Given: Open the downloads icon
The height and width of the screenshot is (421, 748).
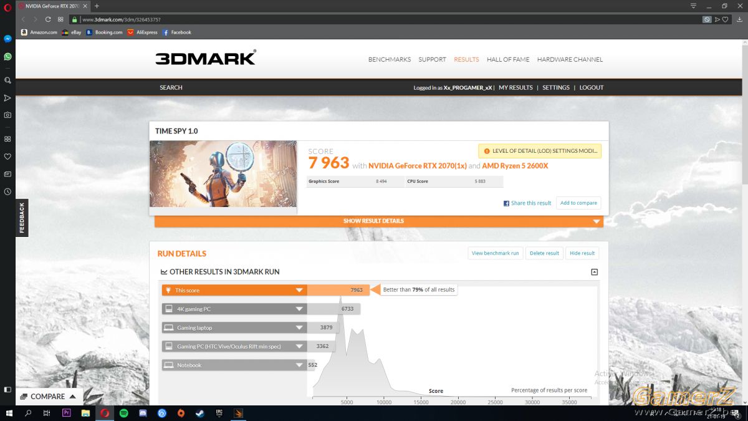Looking at the screenshot, I should pyautogui.click(x=741, y=19).
